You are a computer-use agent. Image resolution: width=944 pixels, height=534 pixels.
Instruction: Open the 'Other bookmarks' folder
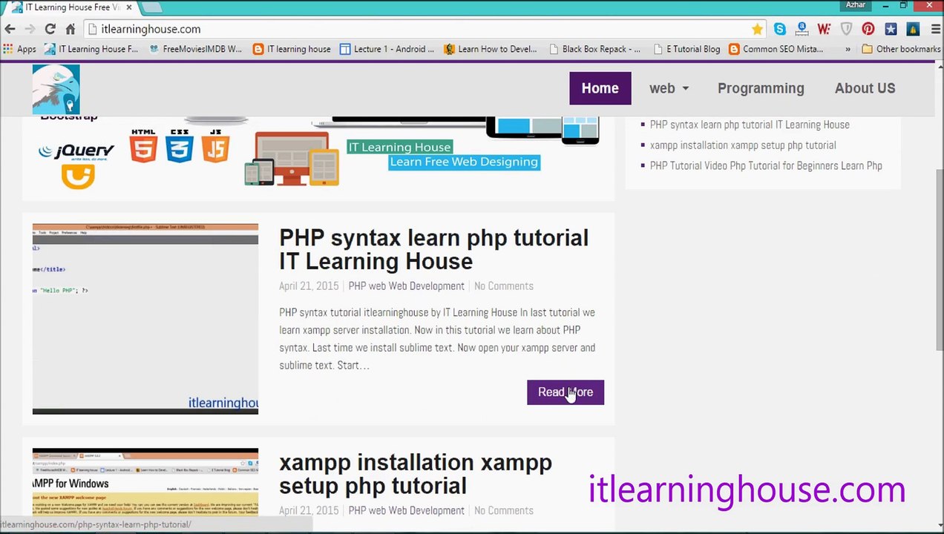pos(902,49)
